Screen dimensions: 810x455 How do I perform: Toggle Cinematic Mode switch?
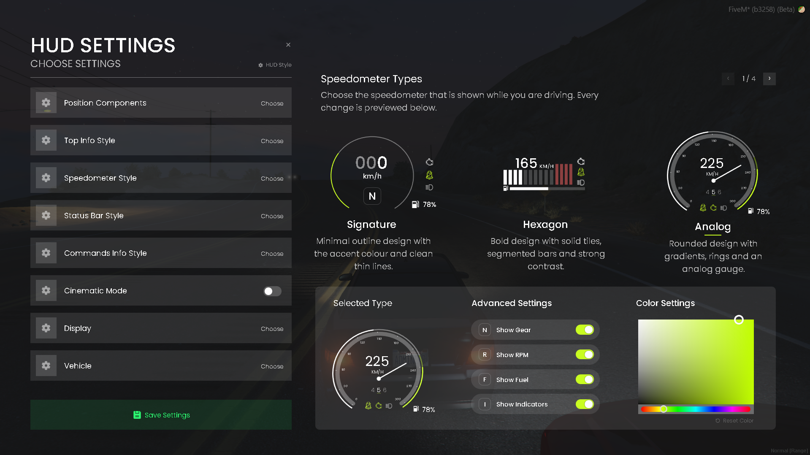(272, 291)
